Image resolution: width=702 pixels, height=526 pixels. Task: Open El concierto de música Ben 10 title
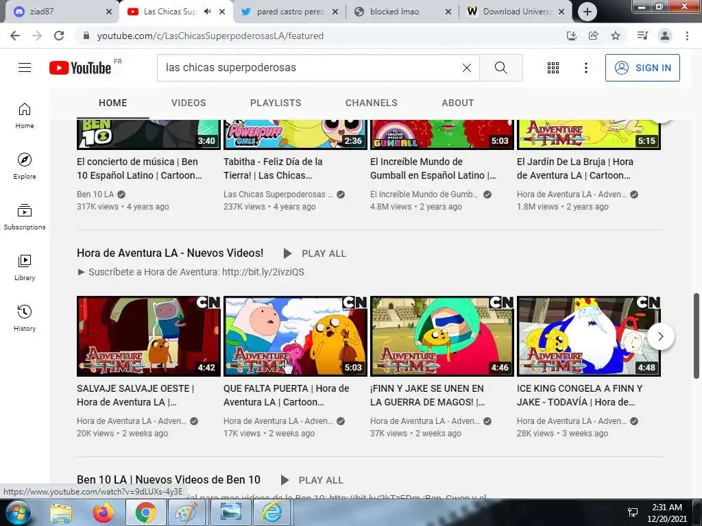(x=139, y=168)
